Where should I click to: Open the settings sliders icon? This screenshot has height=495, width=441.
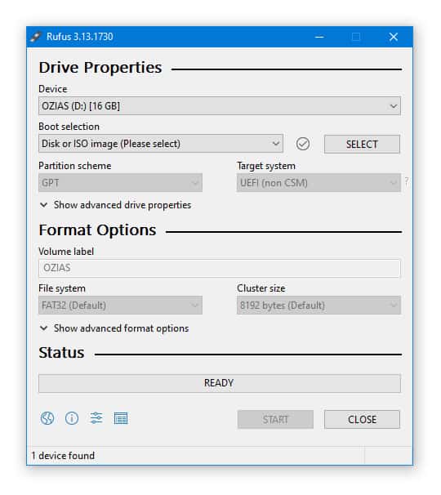96,418
